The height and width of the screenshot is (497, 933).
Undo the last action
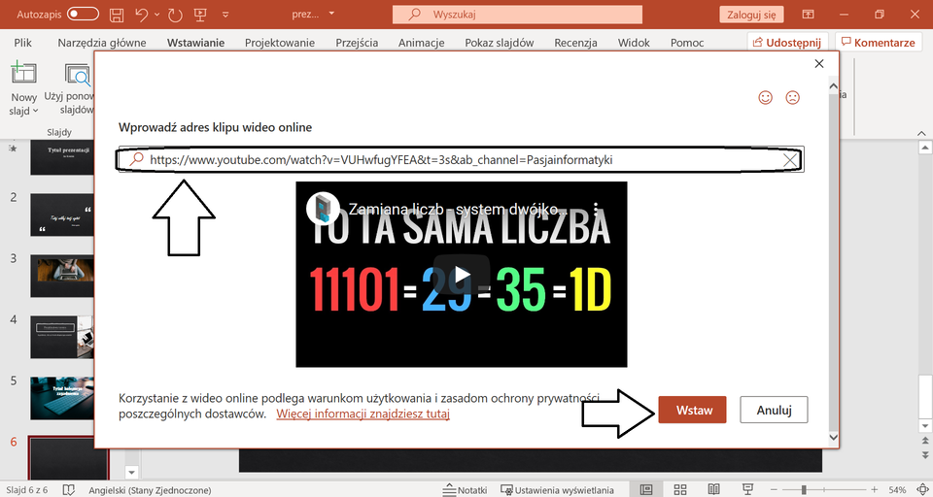141,15
